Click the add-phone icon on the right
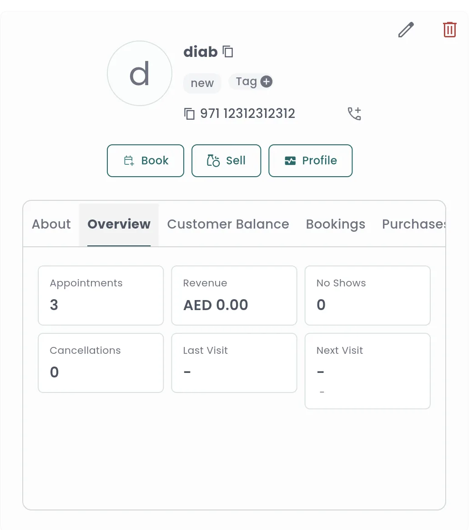The width and height of the screenshot is (473, 530). (x=354, y=113)
